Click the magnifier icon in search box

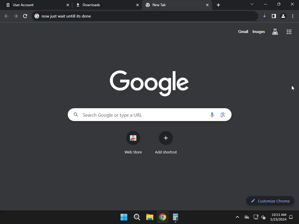[x=76, y=115]
